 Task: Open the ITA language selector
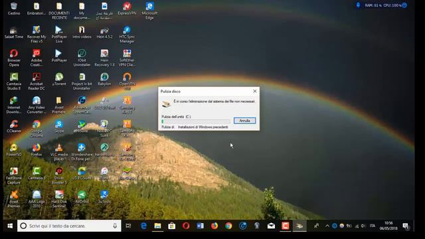point(373,226)
